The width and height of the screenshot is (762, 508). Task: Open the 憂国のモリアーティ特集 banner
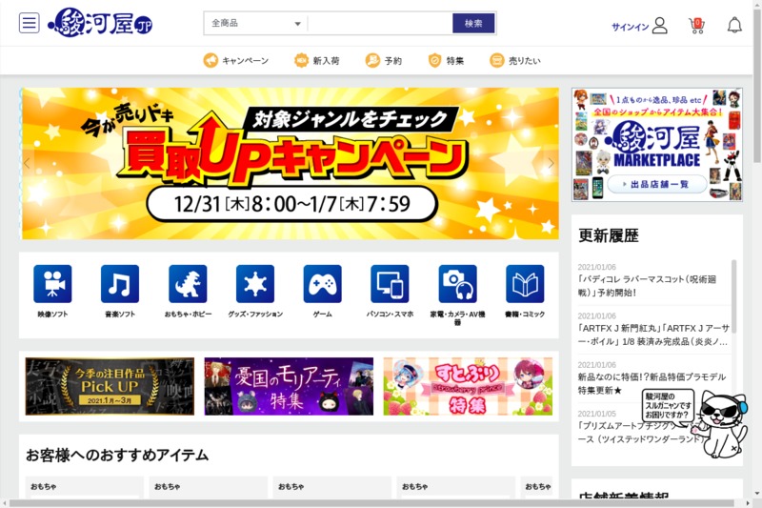pos(289,386)
